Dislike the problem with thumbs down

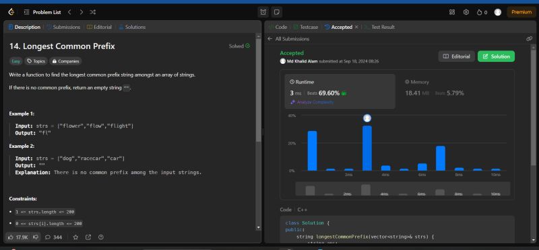pyautogui.click(x=36, y=237)
